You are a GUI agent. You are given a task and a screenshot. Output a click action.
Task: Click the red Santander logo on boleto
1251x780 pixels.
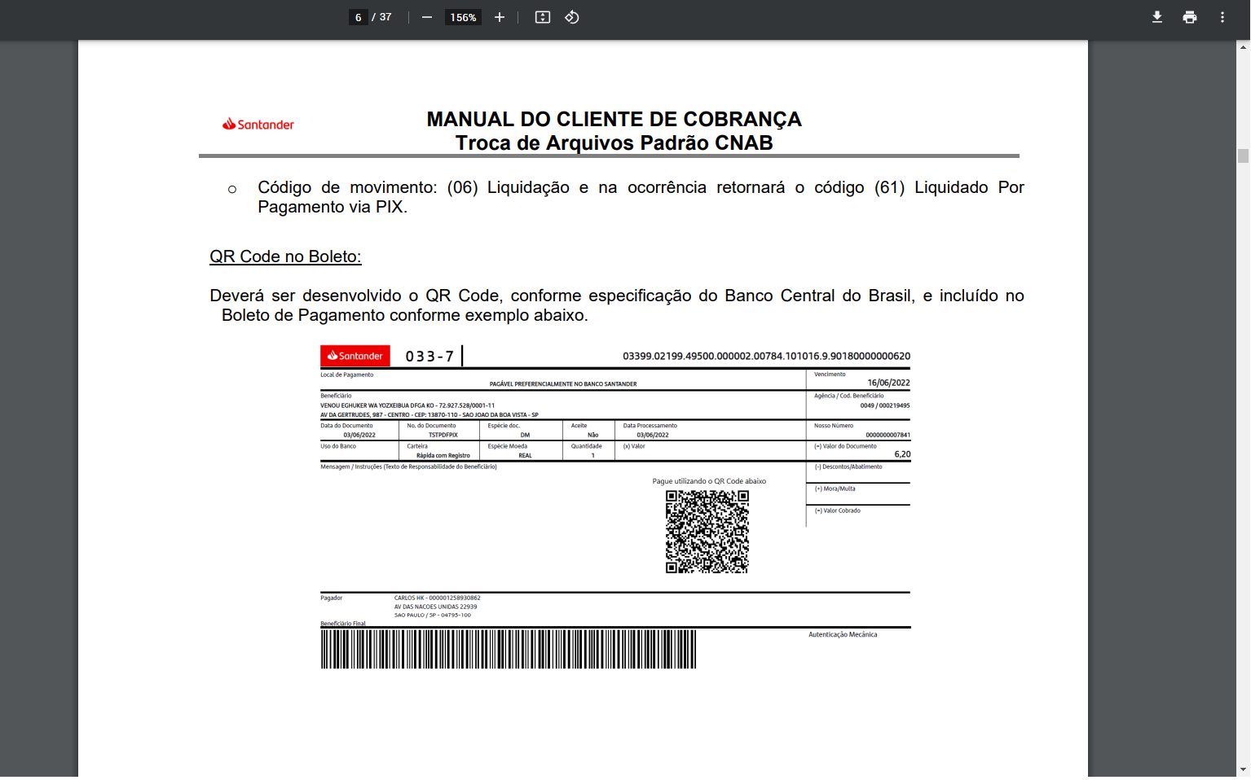point(355,356)
